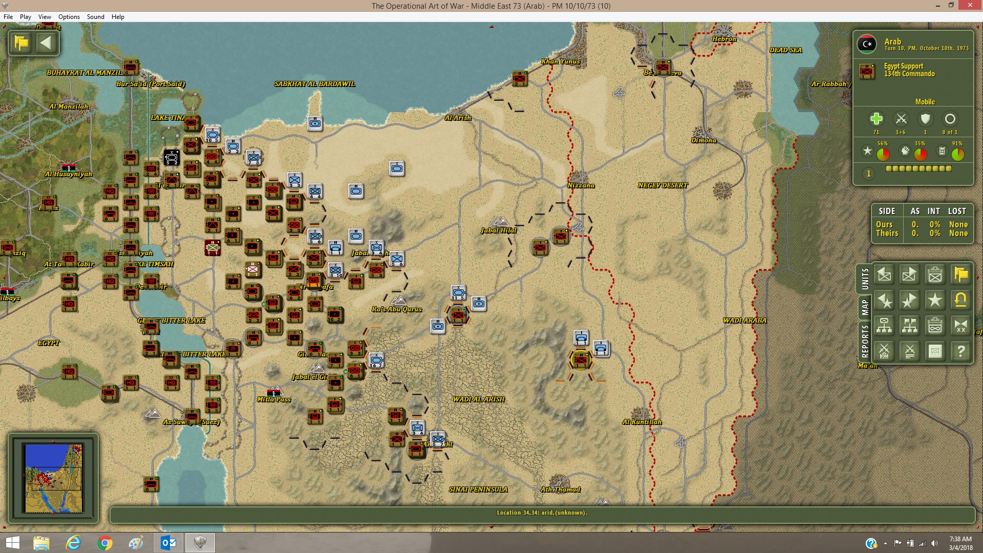Click the Arab flag emblem in side panel

867,44
